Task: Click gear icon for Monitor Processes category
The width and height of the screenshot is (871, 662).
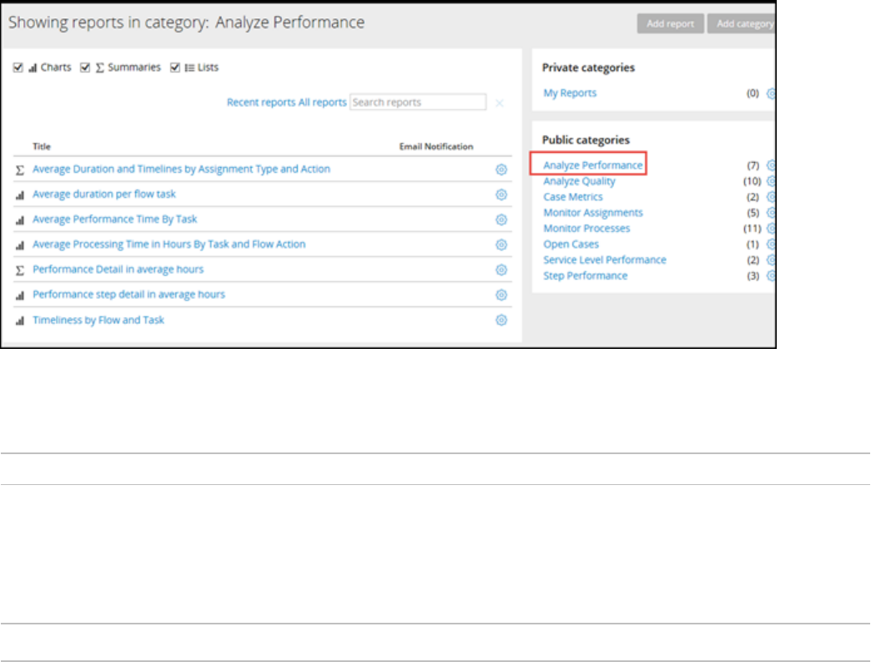Action: 771,229
